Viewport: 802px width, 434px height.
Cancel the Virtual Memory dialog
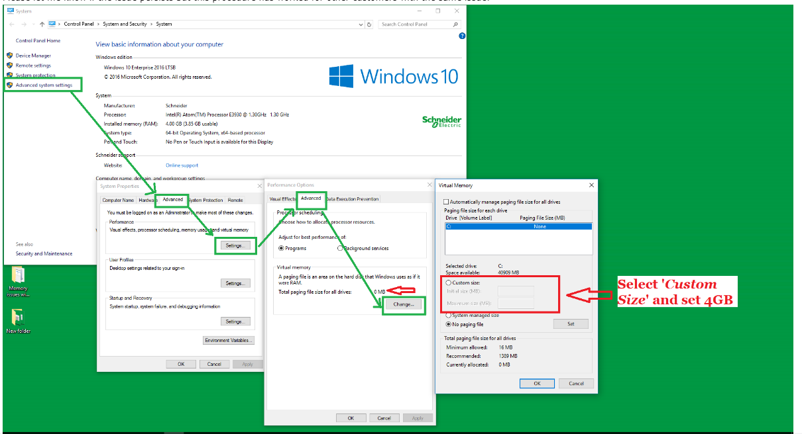[576, 383]
